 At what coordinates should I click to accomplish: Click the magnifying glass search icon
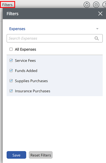pyautogui.click(x=97, y=38)
